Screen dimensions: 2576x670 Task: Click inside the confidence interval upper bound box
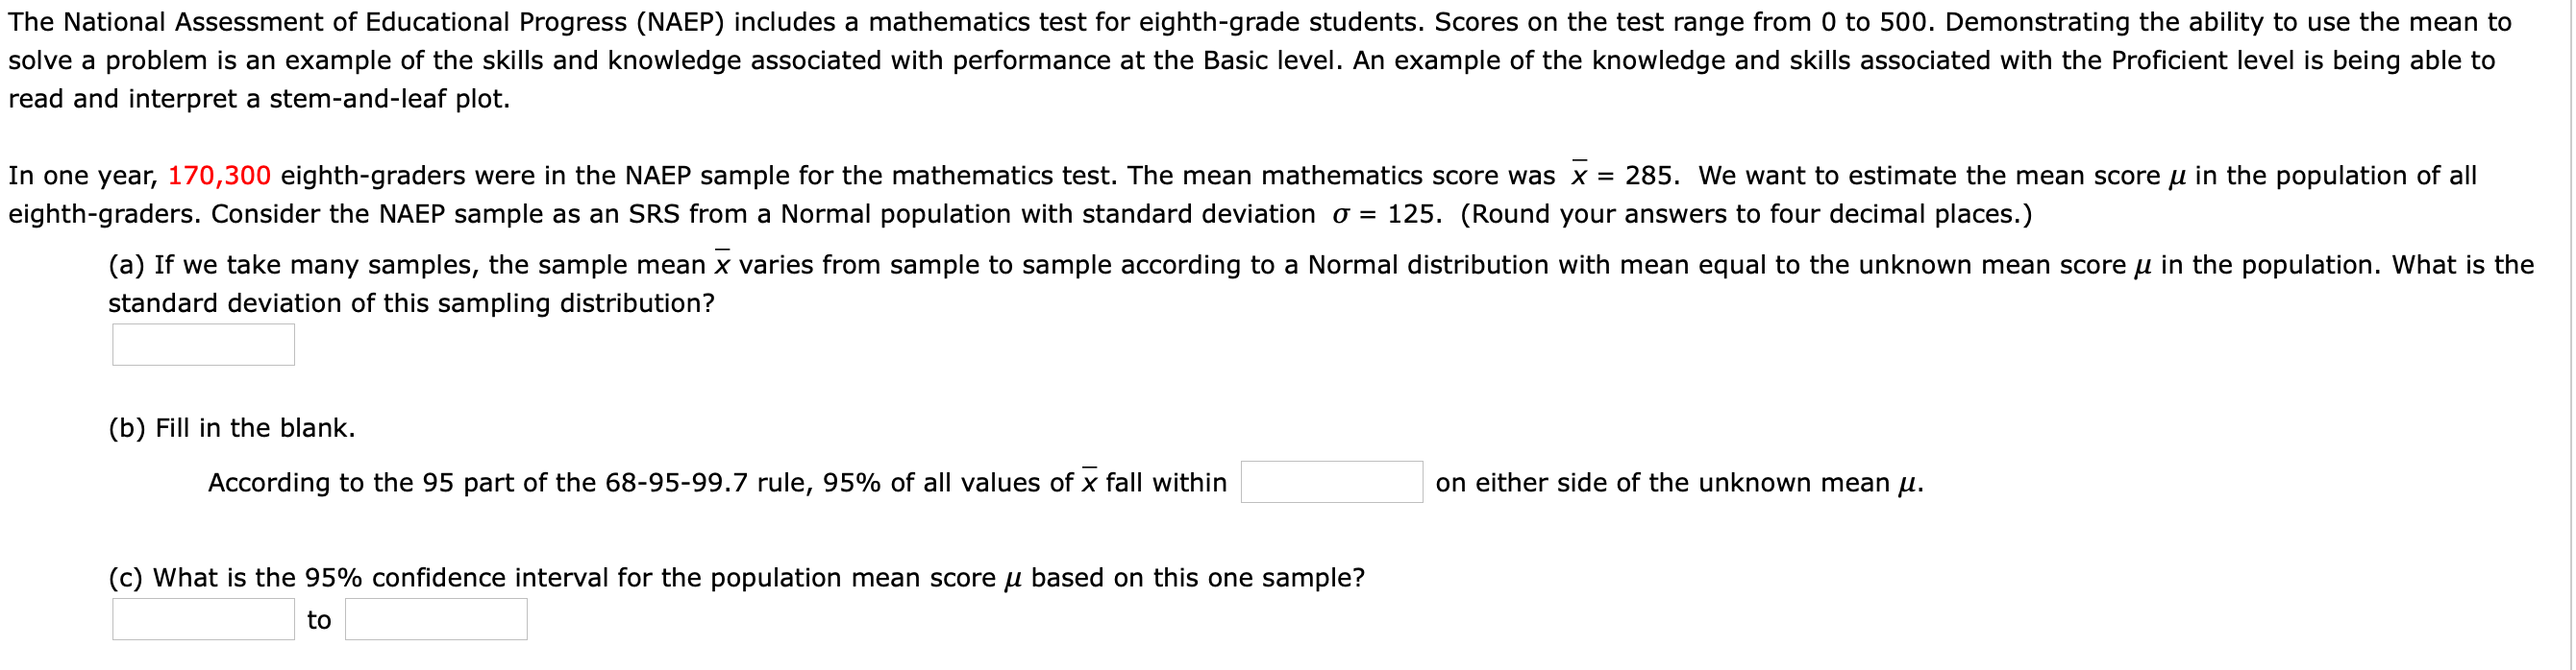(435, 619)
